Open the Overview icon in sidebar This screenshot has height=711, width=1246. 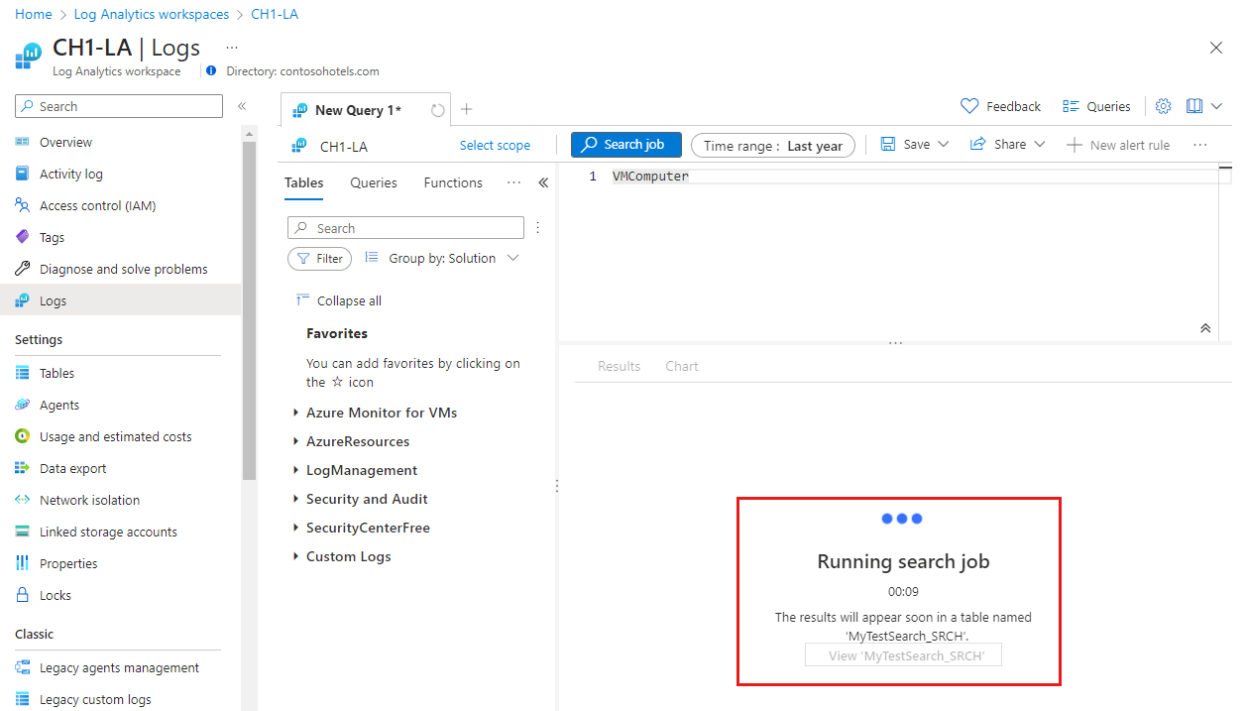coord(22,142)
